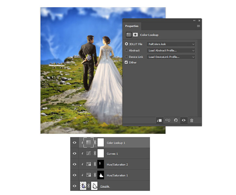
Task: Select the Curves 1 white layer mask
Action: (x=101, y=153)
